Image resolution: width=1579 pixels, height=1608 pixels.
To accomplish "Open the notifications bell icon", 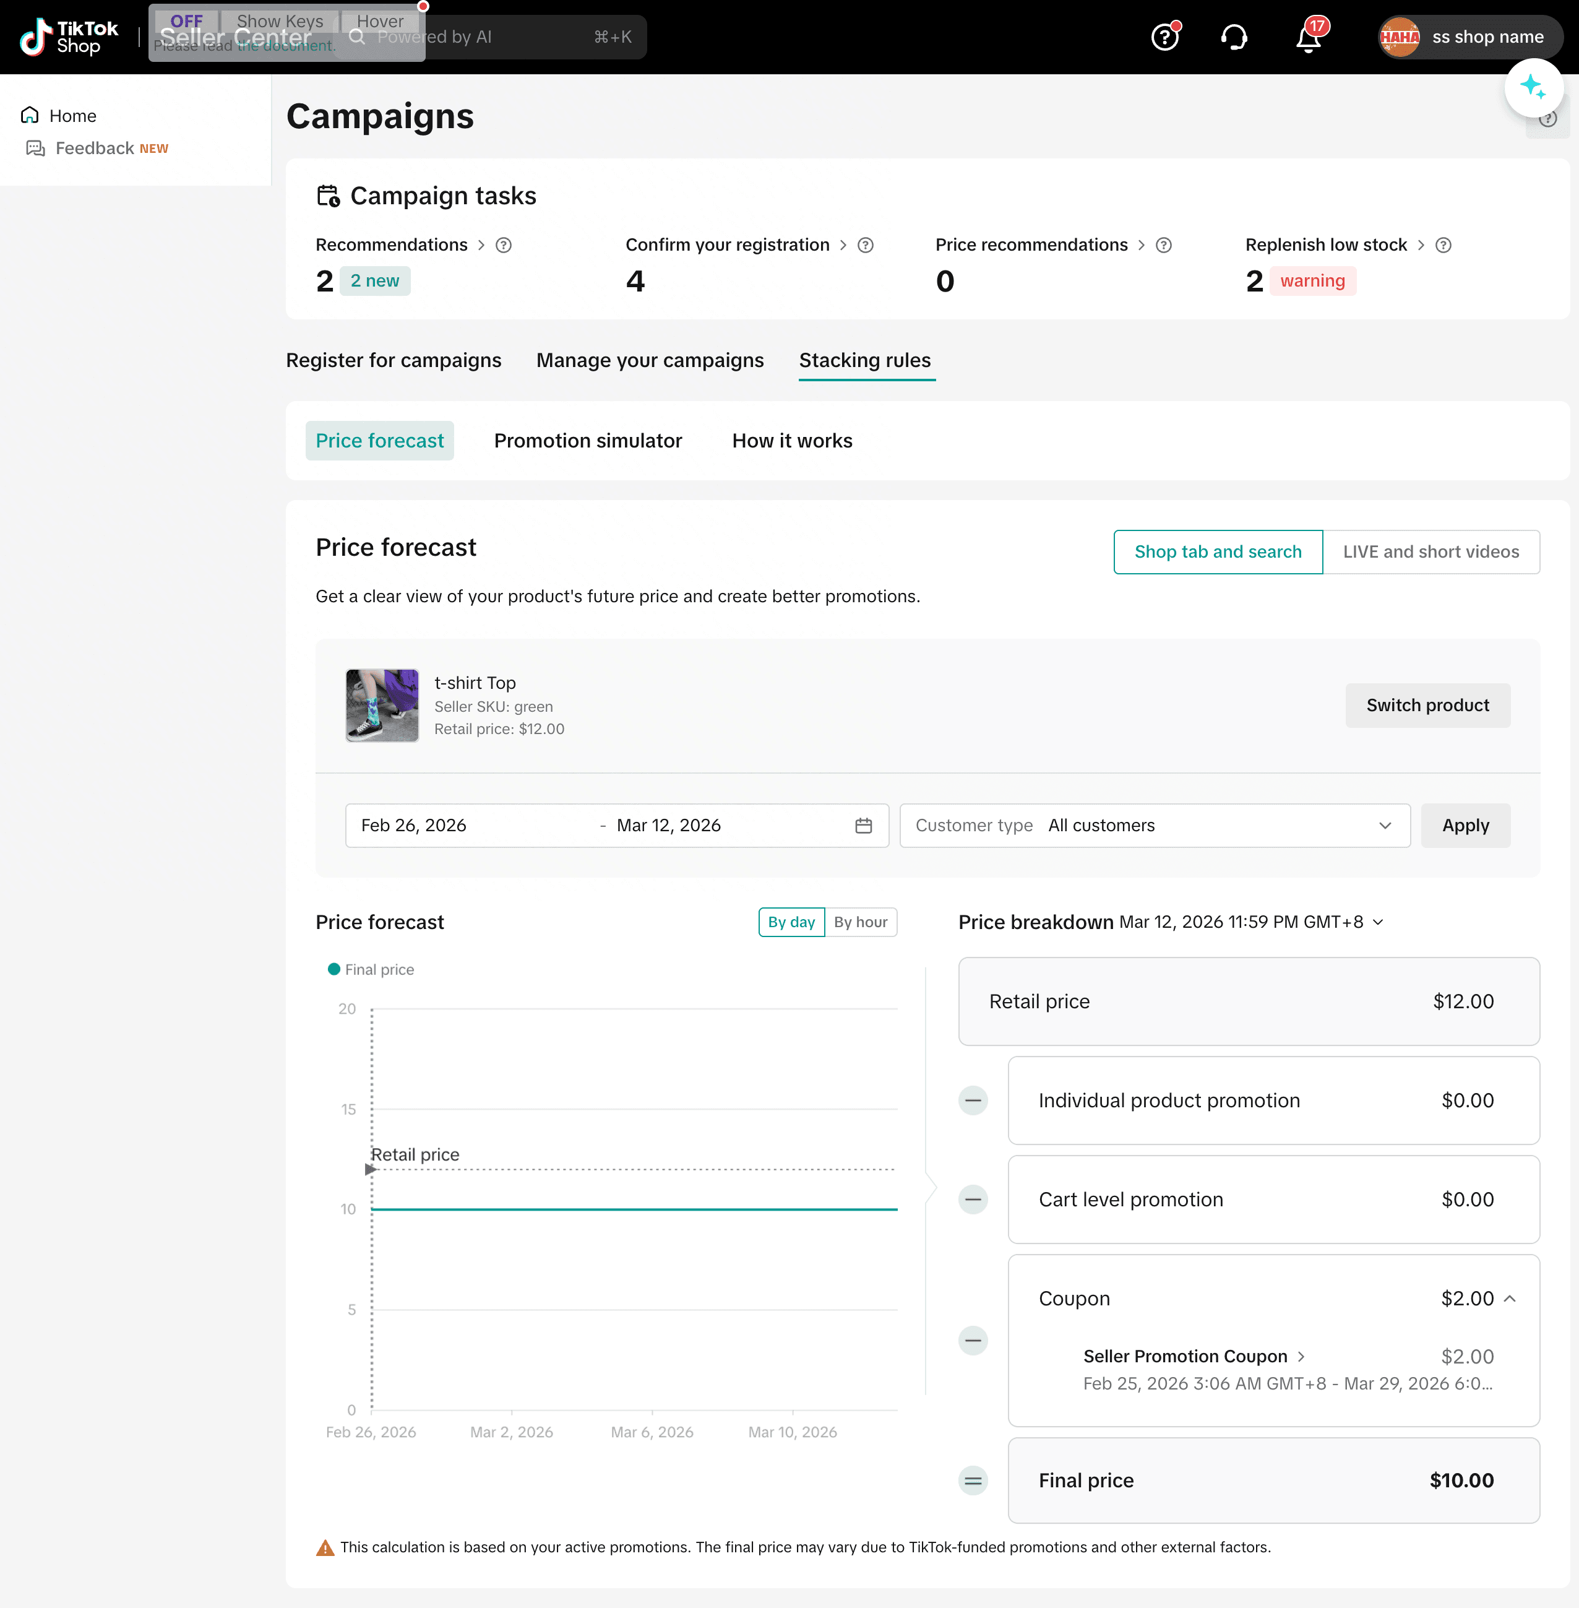I will coord(1308,38).
